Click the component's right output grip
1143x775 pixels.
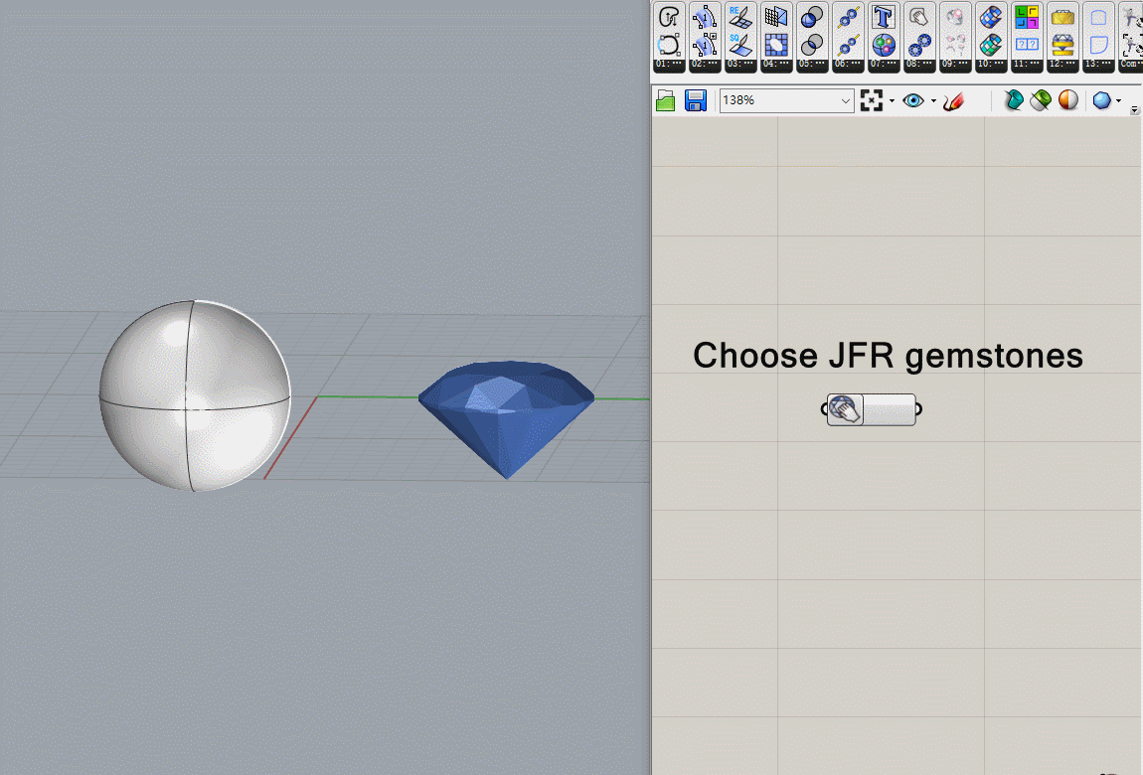click(918, 409)
